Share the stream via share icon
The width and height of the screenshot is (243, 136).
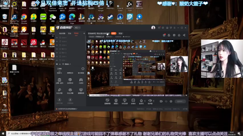pyautogui.click(x=184, y=35)
